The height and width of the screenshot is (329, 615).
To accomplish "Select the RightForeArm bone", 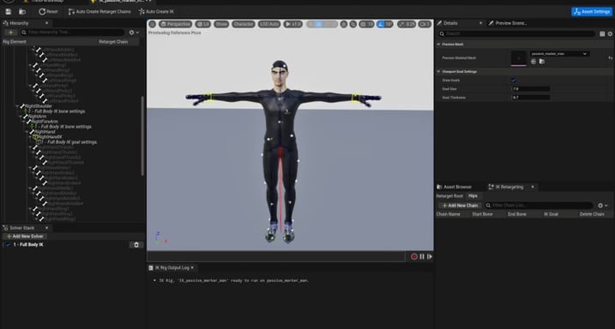I will tap(45, 122).
